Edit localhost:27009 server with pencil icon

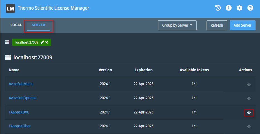coord(42,42)
